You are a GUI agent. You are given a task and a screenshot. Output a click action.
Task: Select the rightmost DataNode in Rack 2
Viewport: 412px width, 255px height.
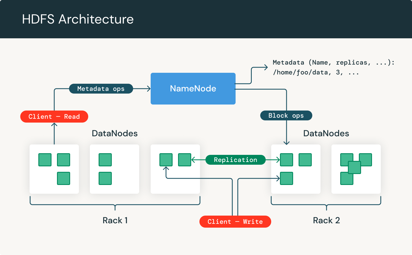356,169
